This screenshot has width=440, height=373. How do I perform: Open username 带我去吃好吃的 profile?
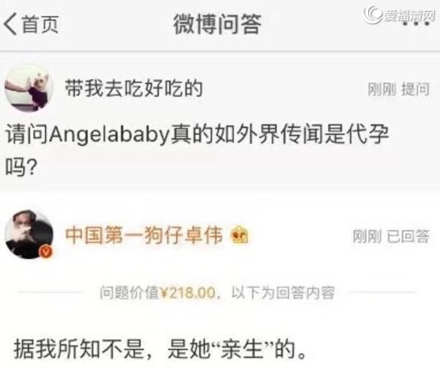tap(133, 89)
